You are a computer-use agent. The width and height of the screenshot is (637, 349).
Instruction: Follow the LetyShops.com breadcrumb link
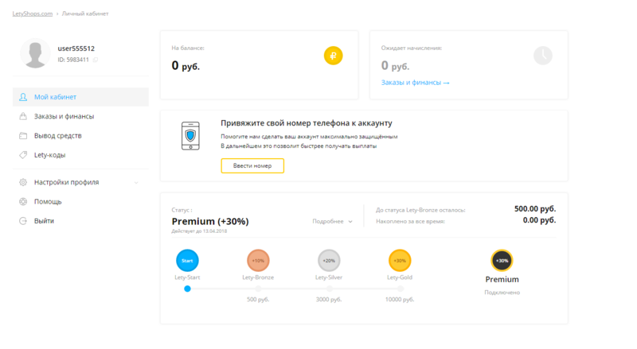click(33, 14)
